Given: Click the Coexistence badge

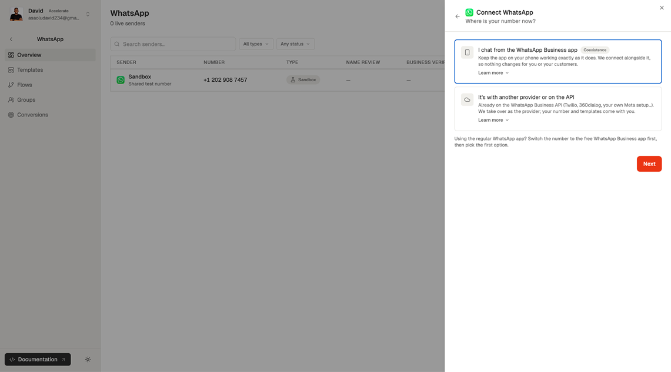Looking at the screenshot, I should pyautogui.click(x=595, y=50).
